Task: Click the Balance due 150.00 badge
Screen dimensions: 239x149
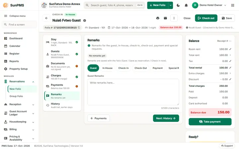Action: tap(171, 27)
